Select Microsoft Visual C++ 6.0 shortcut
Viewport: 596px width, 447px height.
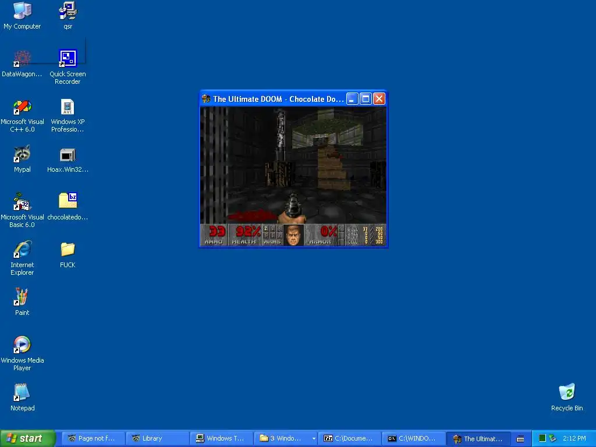pos(22,115)
